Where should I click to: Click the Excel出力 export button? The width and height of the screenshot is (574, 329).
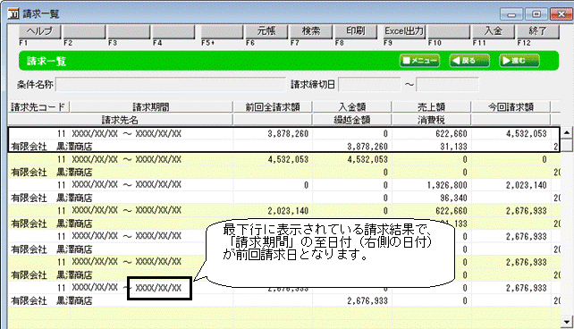tap(404, 31)
